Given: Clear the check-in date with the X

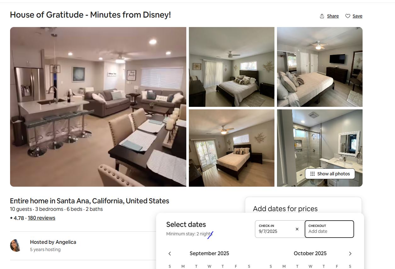Looking at the screenshot, I should [x=297, y=229].
